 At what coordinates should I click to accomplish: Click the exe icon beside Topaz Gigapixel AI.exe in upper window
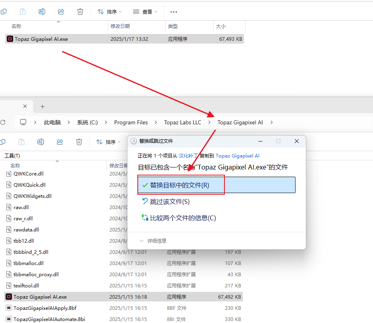(10, 39)
